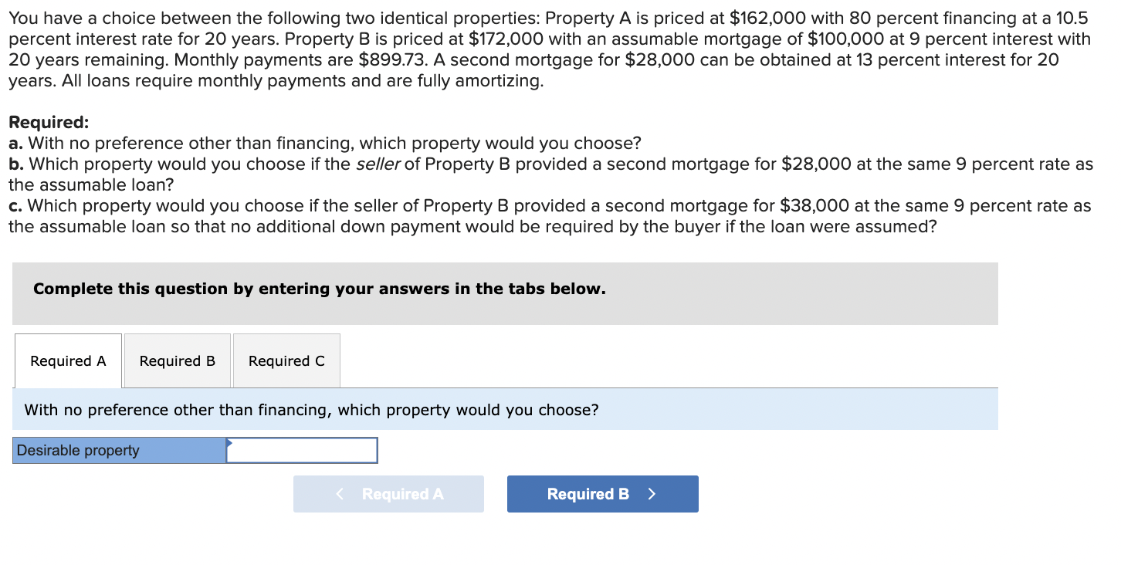This screenshot has width=1121, height=565.
Task: Click the blue question banner text
Action: click(x=309, y=409)
